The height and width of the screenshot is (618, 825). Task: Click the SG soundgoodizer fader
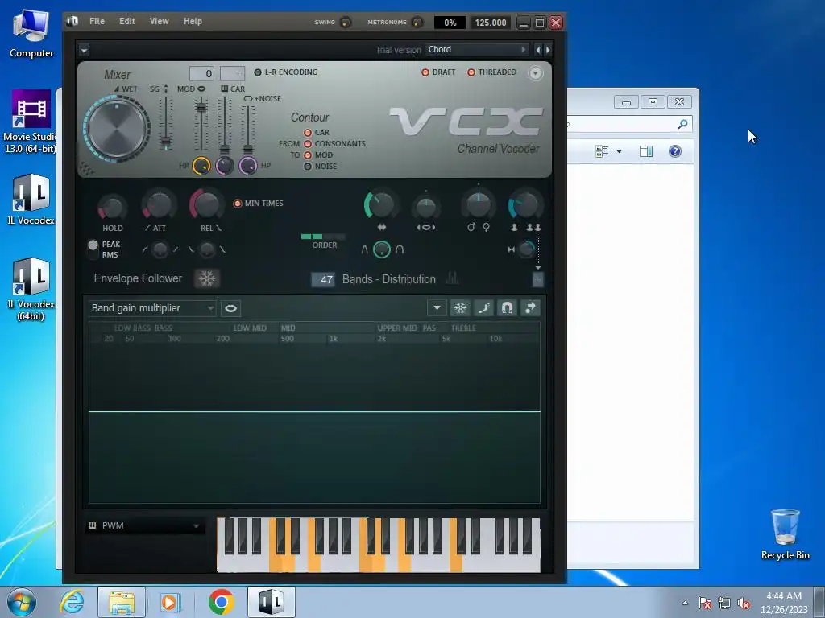point(166,142)
